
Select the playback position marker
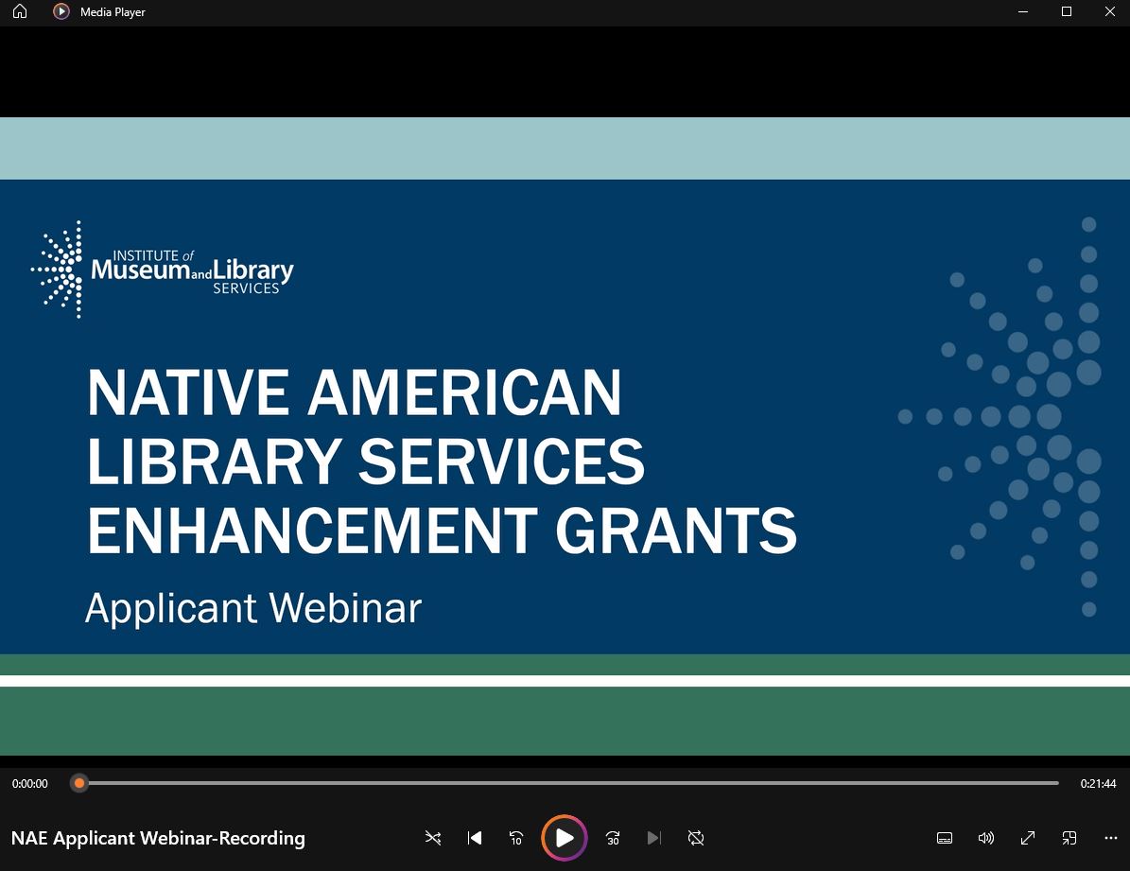click(79, 783)
